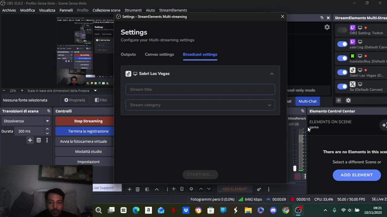Open Netflix from the taskbar
The height and width of the screenshot is (217, 387).
click(x=174, y=210)
